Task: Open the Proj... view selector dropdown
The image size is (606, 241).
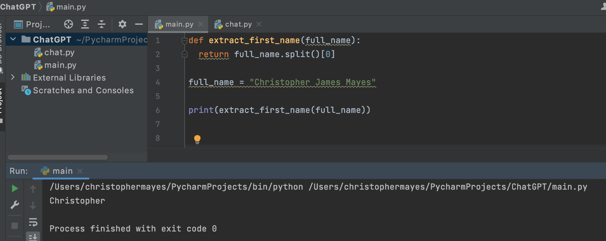Action: point(32,24)
